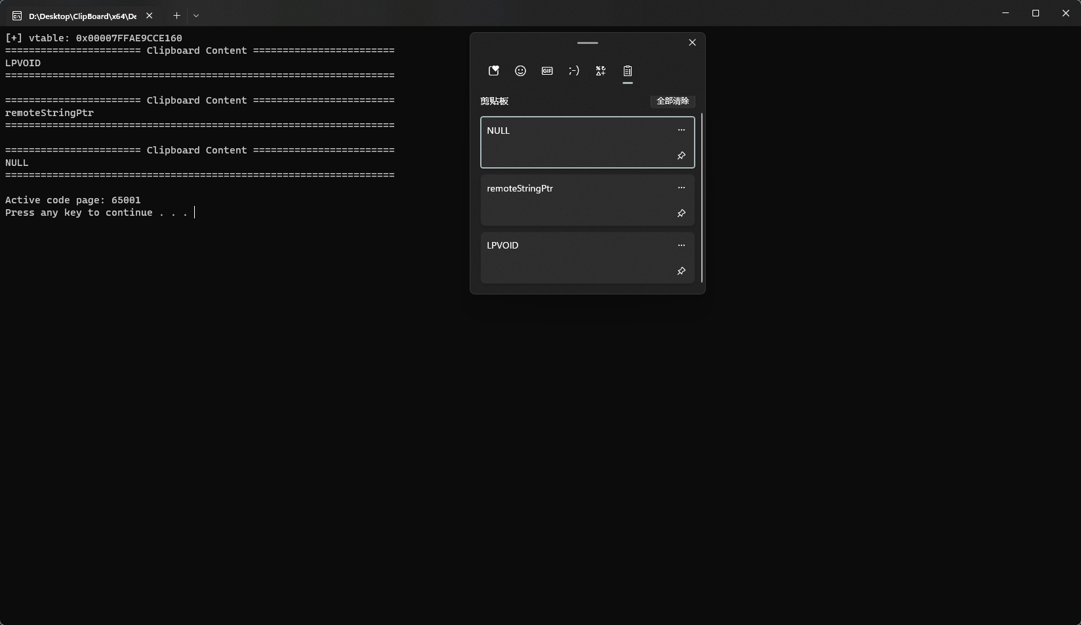This screenshot has width=1081, height=625.
Task: Select the clipboard history tab
Action: point(628,71)
